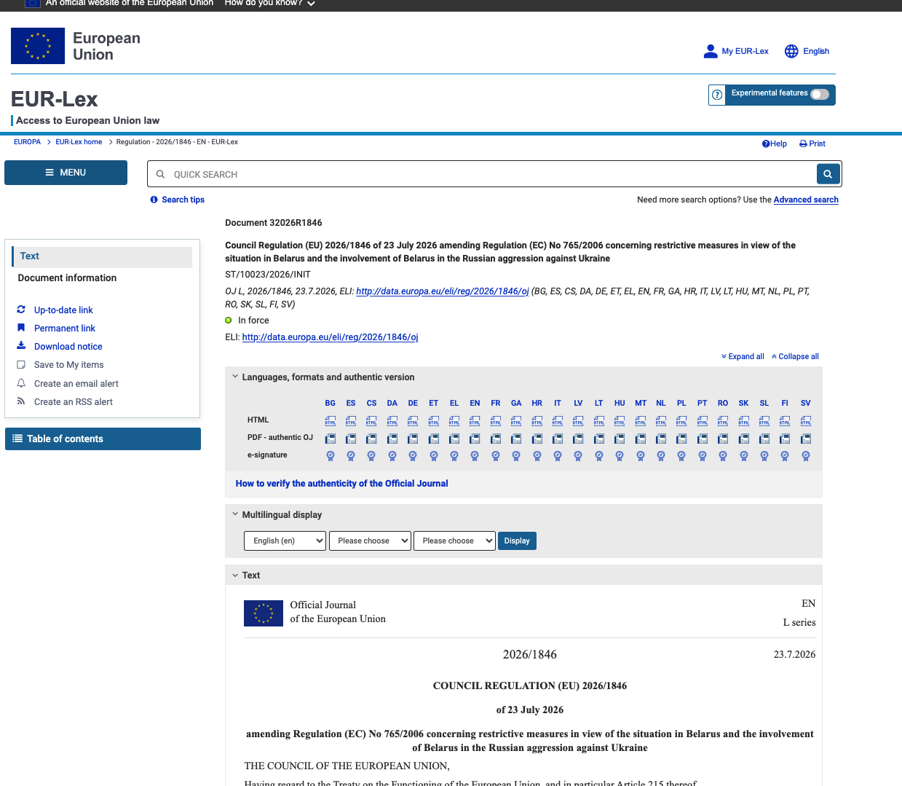Open the HTML version in SV
The height and width of the screenshot is (786, 902).
tap(806, 421)
